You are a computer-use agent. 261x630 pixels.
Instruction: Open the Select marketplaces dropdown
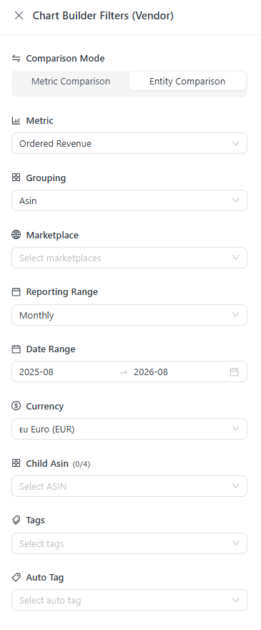click(x=129, y=258)
